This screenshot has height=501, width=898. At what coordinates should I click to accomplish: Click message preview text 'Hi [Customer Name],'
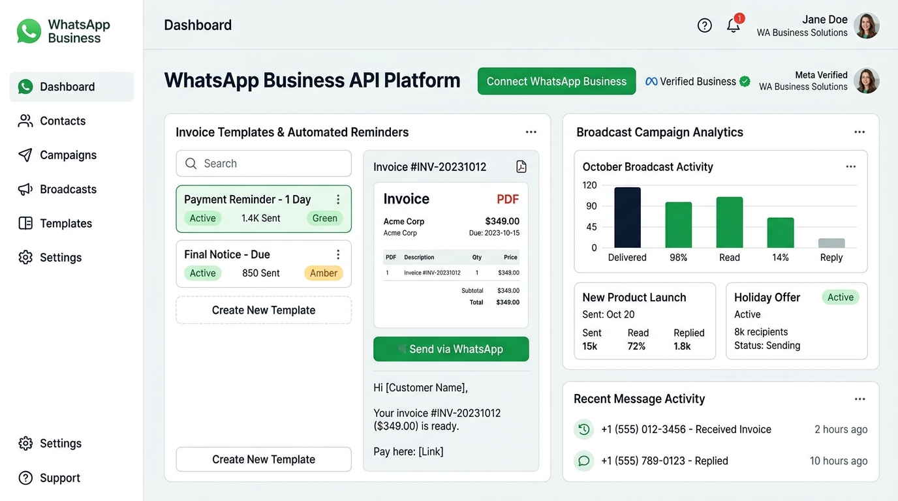click(420, 387)
